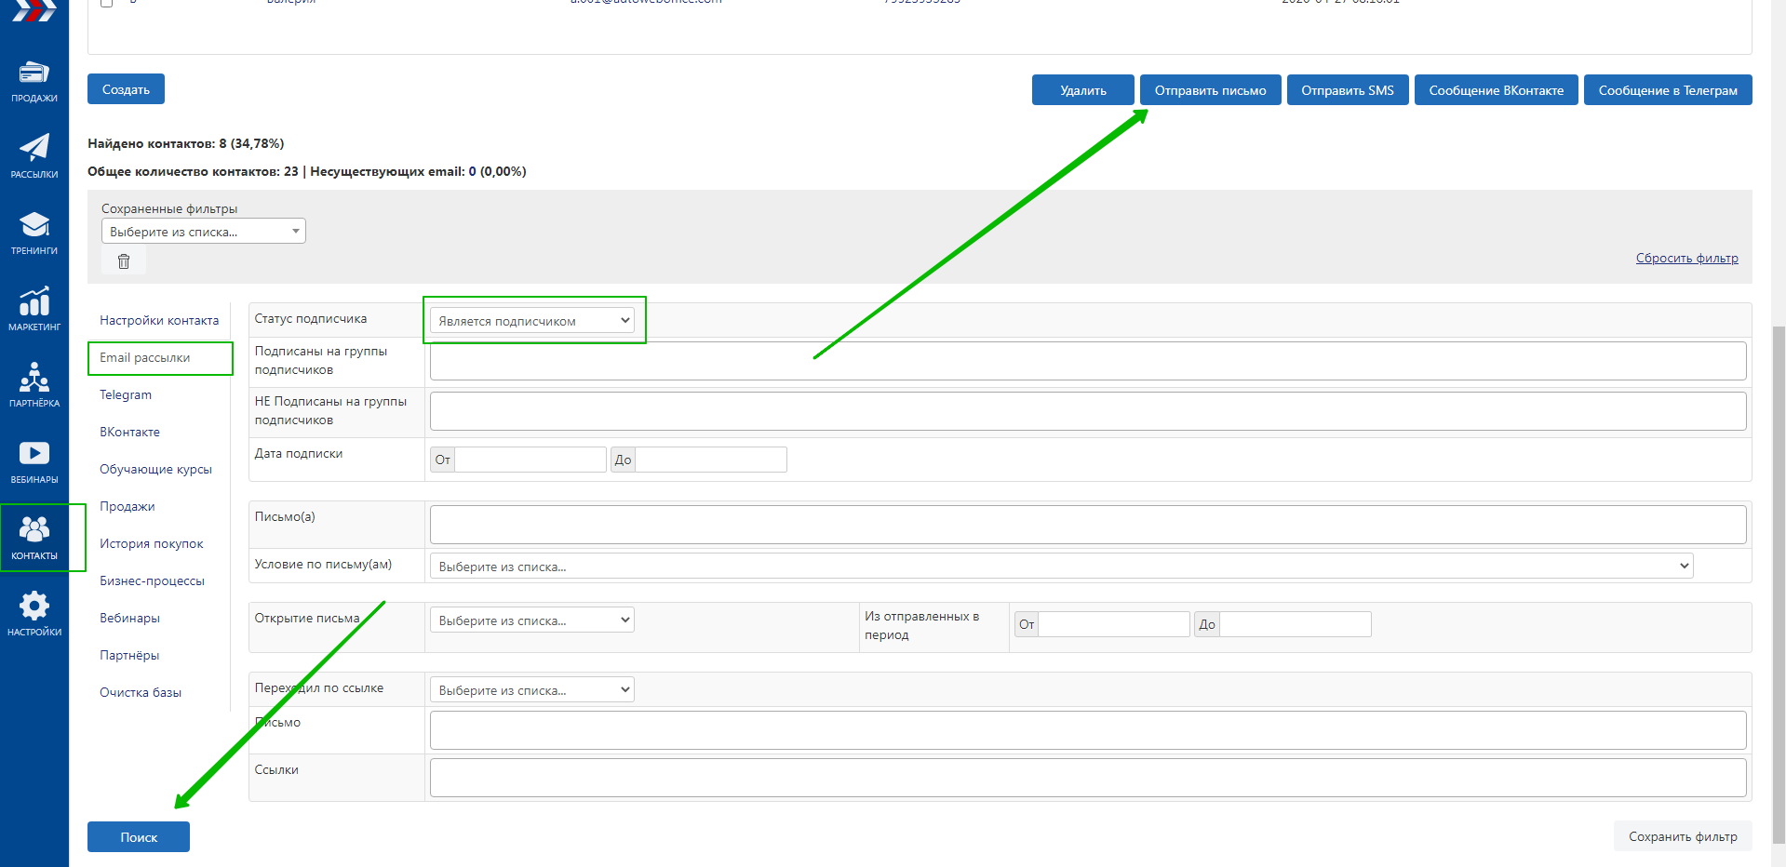Open Тренинги graduation cap icon
This screenshot has height=867, width=1786.
(34, 233)
